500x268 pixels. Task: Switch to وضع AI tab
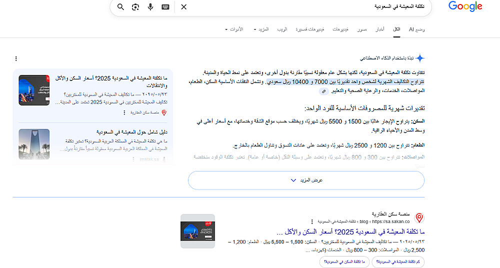click(x=417, y=29)
